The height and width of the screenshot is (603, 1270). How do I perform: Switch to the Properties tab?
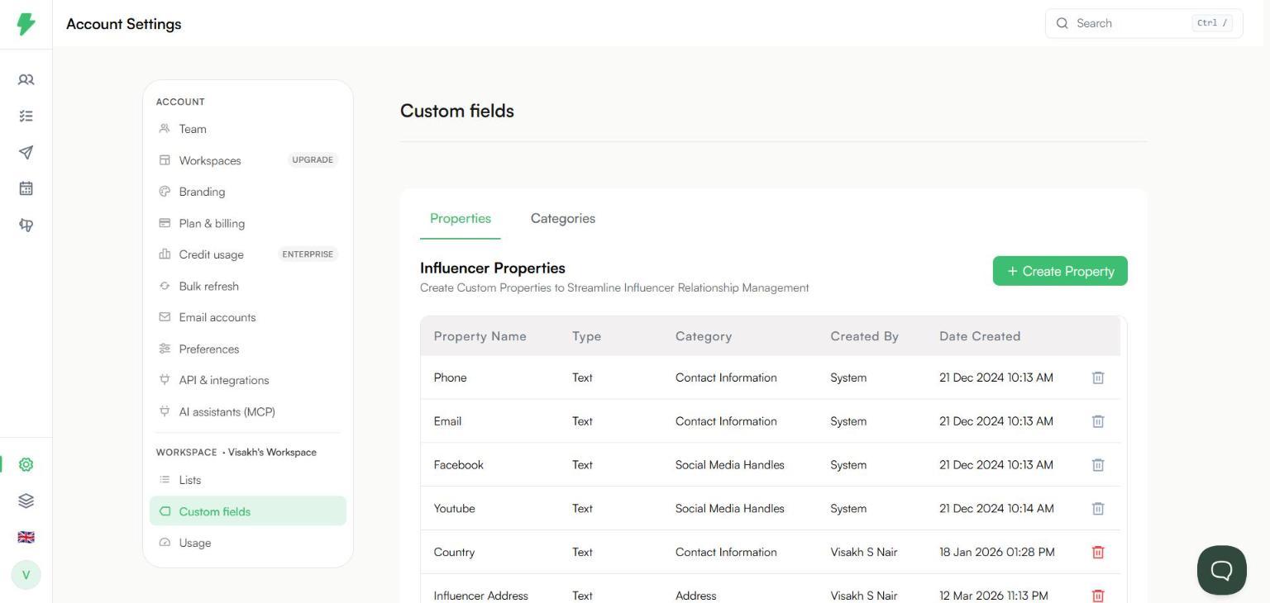pyautogui.click(x=461, y=218)
